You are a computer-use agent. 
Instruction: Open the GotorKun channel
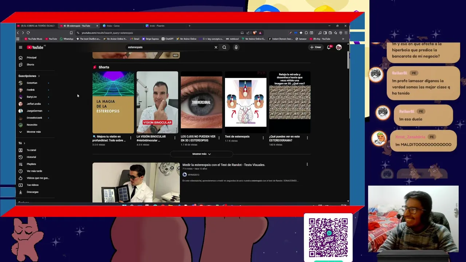click(35, 83)
